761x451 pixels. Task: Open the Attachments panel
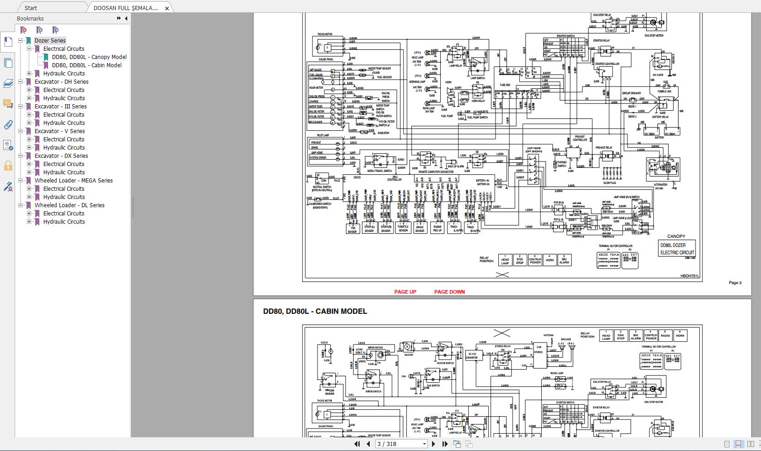(x=8, y=125)
